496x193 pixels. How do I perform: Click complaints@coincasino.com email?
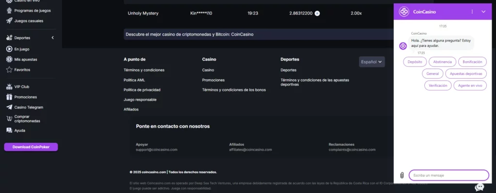(x=352, y=150)
